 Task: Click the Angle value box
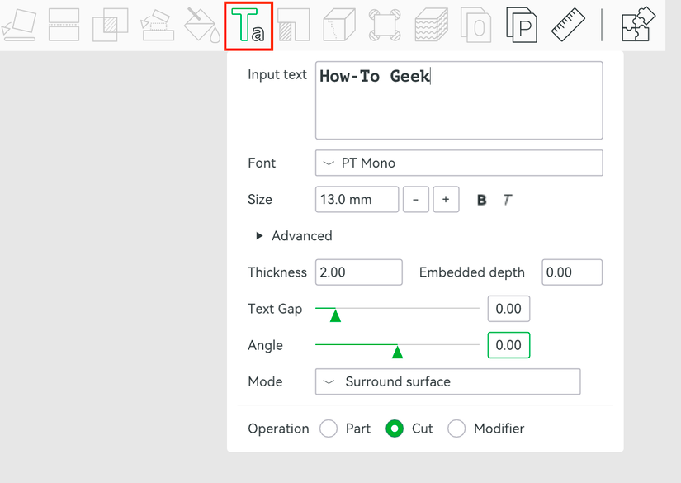pos(508,345)
